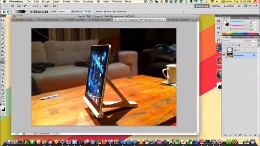Screen dimensions: 260x146
Task: Show Layer 1 with its visibility box
Action: 224,50
